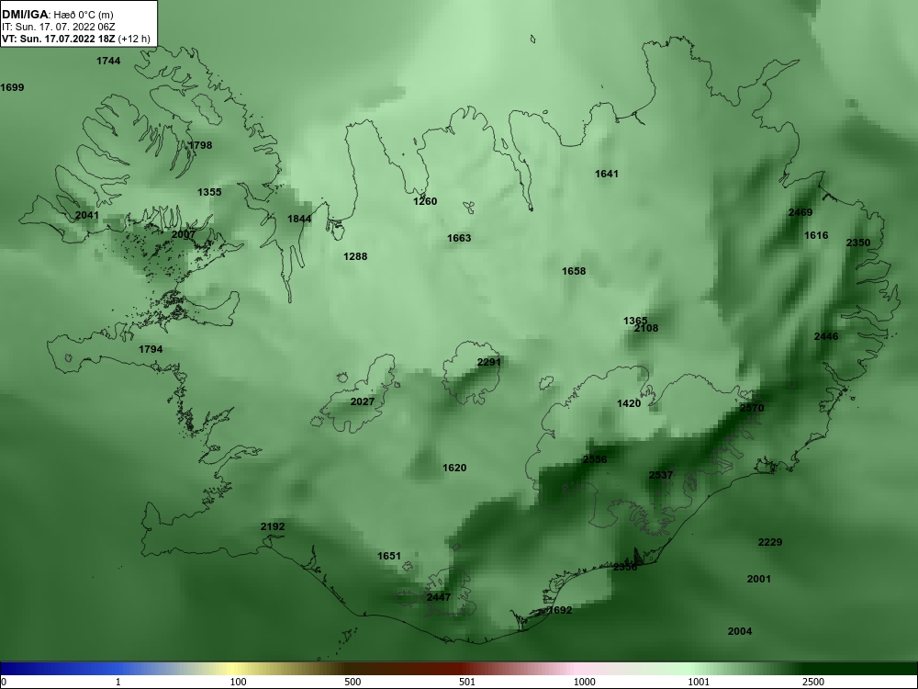
Task: Click the 2291 glacier value
Action: click(489, 363)
